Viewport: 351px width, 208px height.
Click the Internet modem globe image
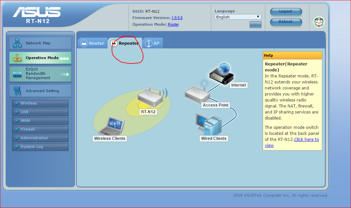(x=222, y=73)
